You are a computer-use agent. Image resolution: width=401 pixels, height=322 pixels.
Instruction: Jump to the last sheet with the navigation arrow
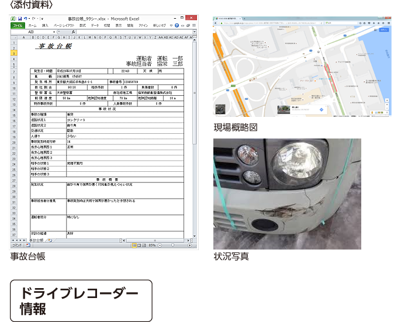(25, 240)
